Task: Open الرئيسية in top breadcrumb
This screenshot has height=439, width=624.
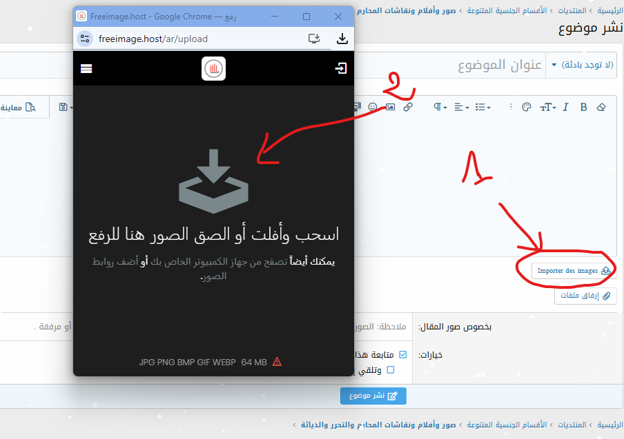Action: point(610,10)
